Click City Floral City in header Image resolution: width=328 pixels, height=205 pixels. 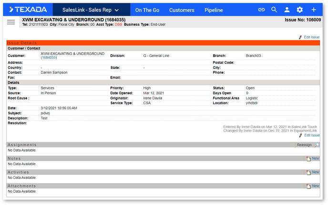[x=62, y=24]
